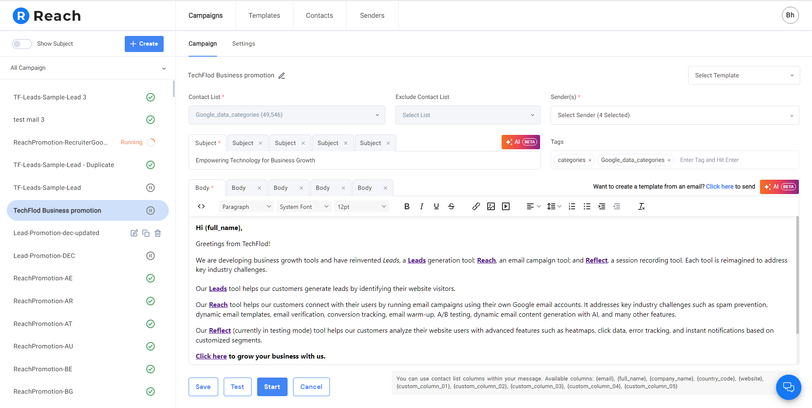Screen dimensions: 812x408
Task: Duplicate the Lead-Promotion-dec-updated campaign
Action: click(x=146, y=233)
